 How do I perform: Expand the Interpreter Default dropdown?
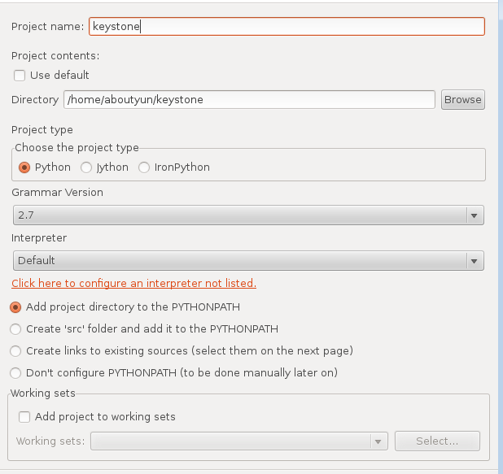coord(248,261)
